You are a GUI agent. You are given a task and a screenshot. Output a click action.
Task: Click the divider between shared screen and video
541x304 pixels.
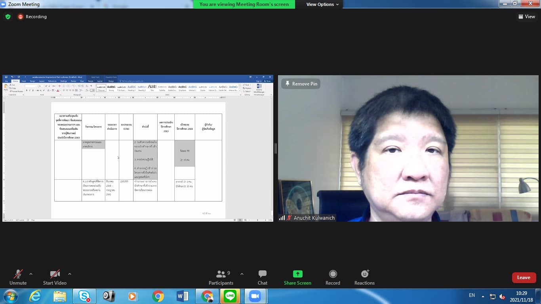pyautogui.click(x=276, y=148)
